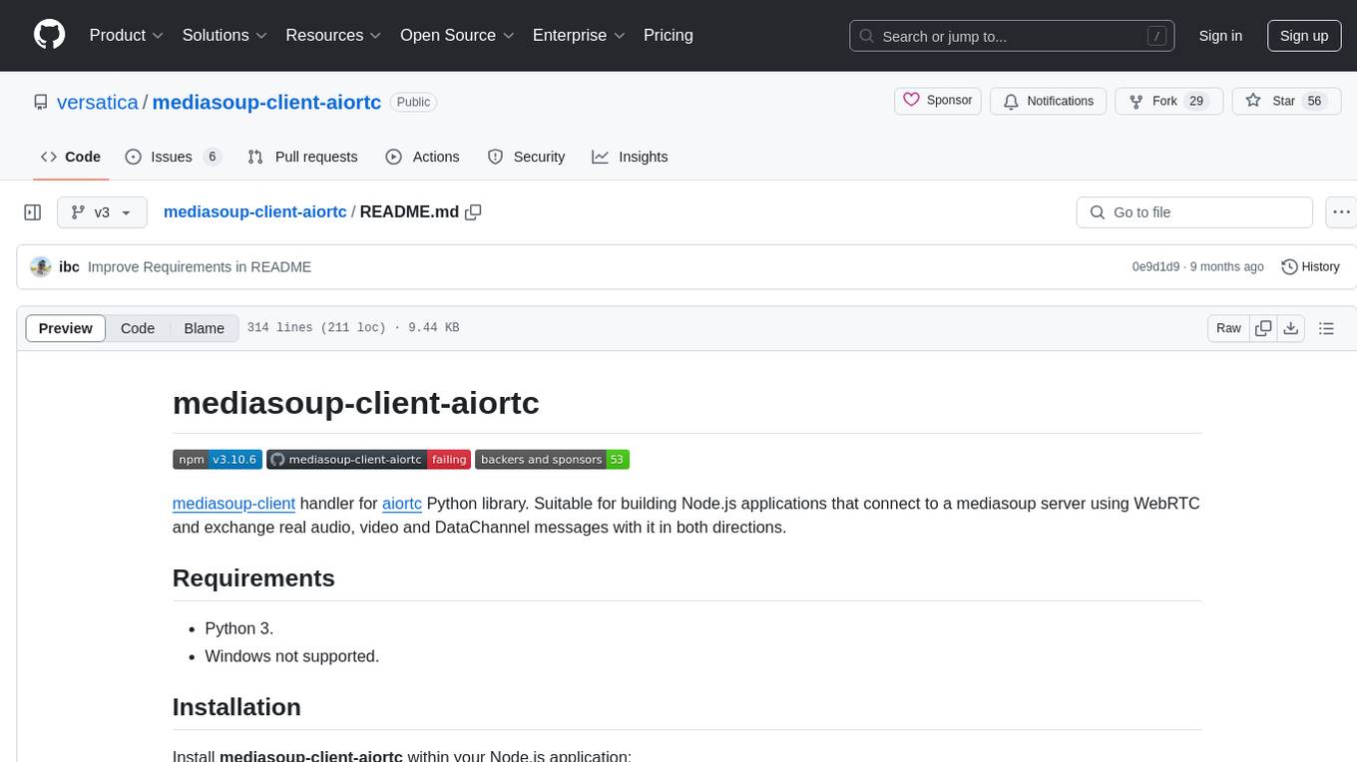Click the Sign up button

[1304, 36]
